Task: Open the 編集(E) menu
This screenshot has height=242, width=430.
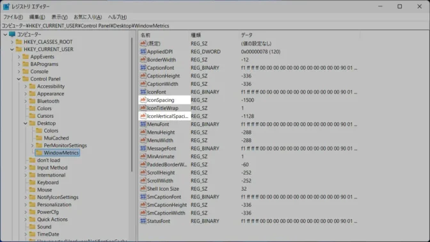Action: coord(37,17)
